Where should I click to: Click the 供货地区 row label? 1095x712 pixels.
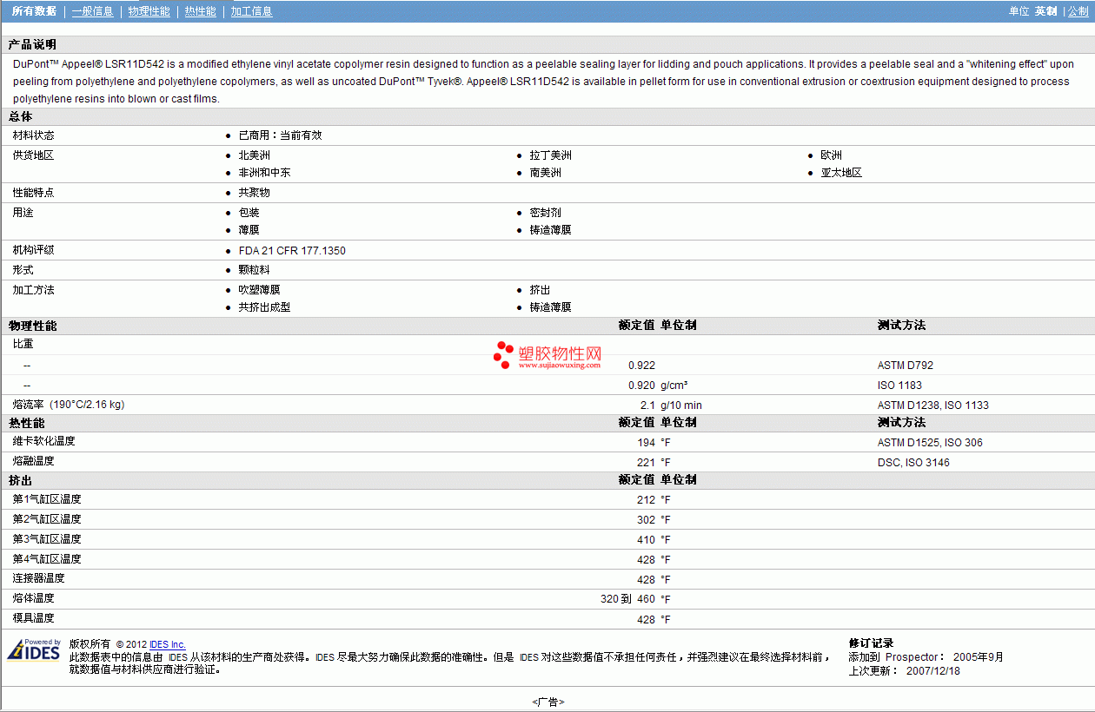[33, 155]
